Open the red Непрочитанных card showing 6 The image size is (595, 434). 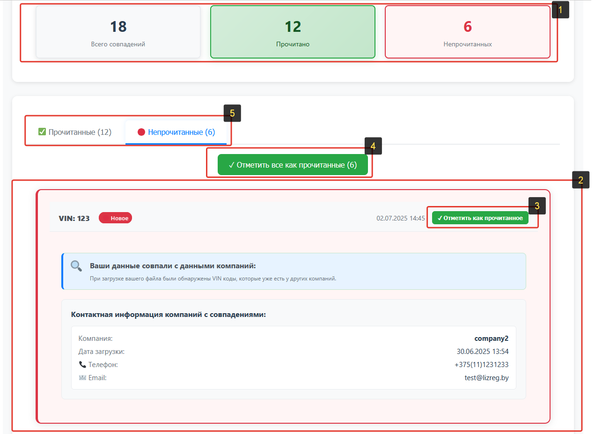pos(467,32)
